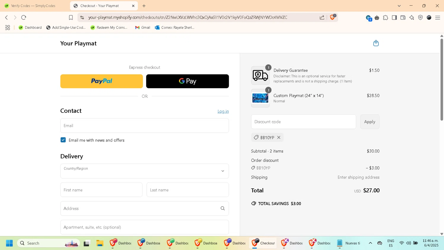Click the $27.00 total amount
444x250 pixels.
(371, 190)
